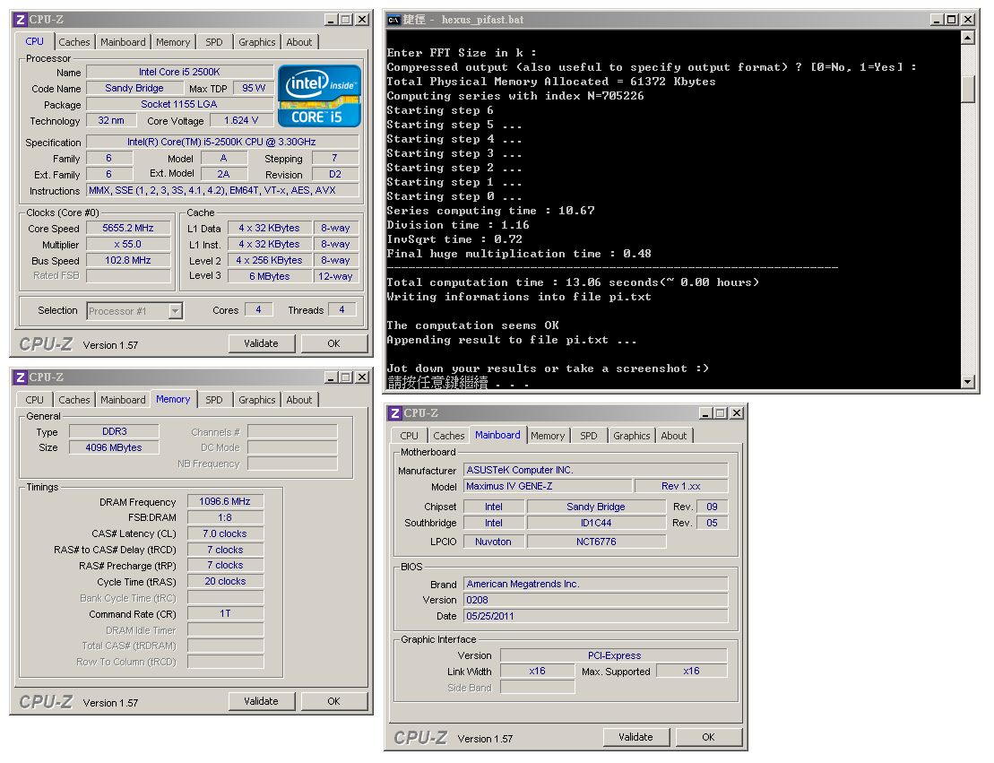The image size is (994, 763).
Task: Click the command prompt scrollbar up arrow
Action: (968, 38)
